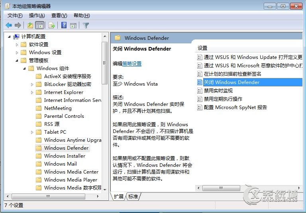Click icon beside 禁用实时监视 setting

tap(200, 90)
